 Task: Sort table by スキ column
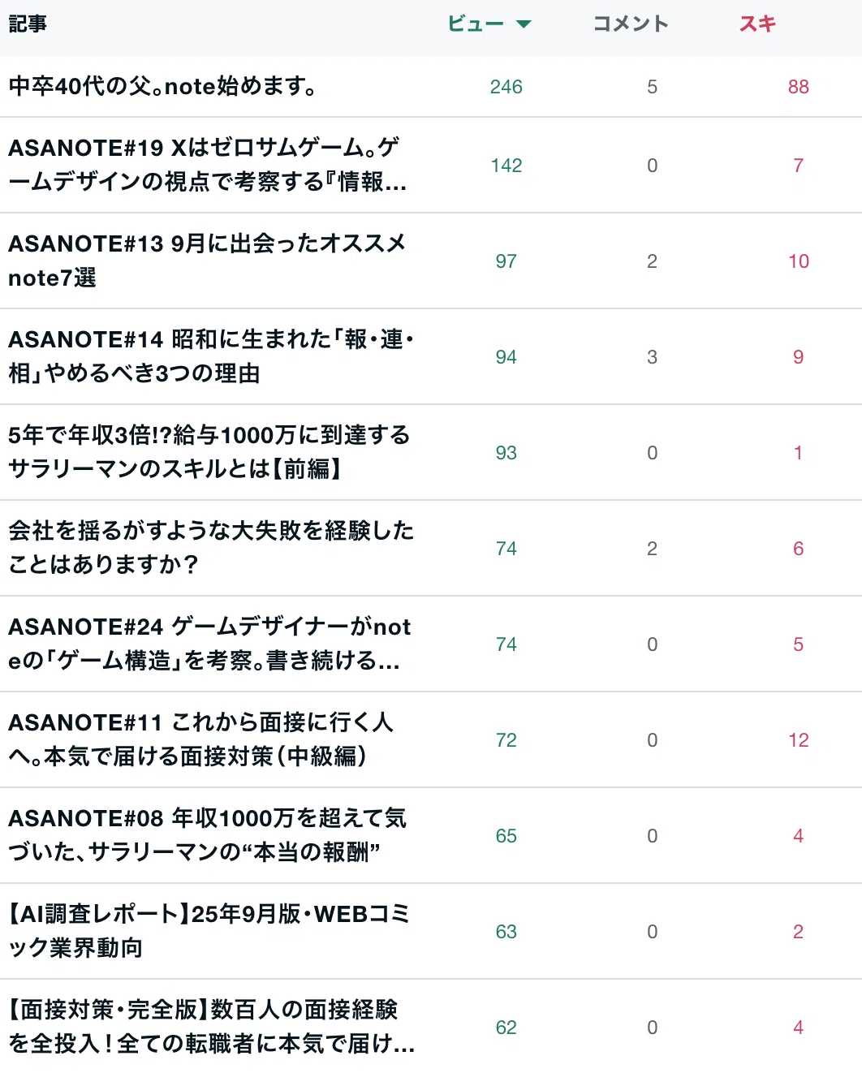click(757, 24)
